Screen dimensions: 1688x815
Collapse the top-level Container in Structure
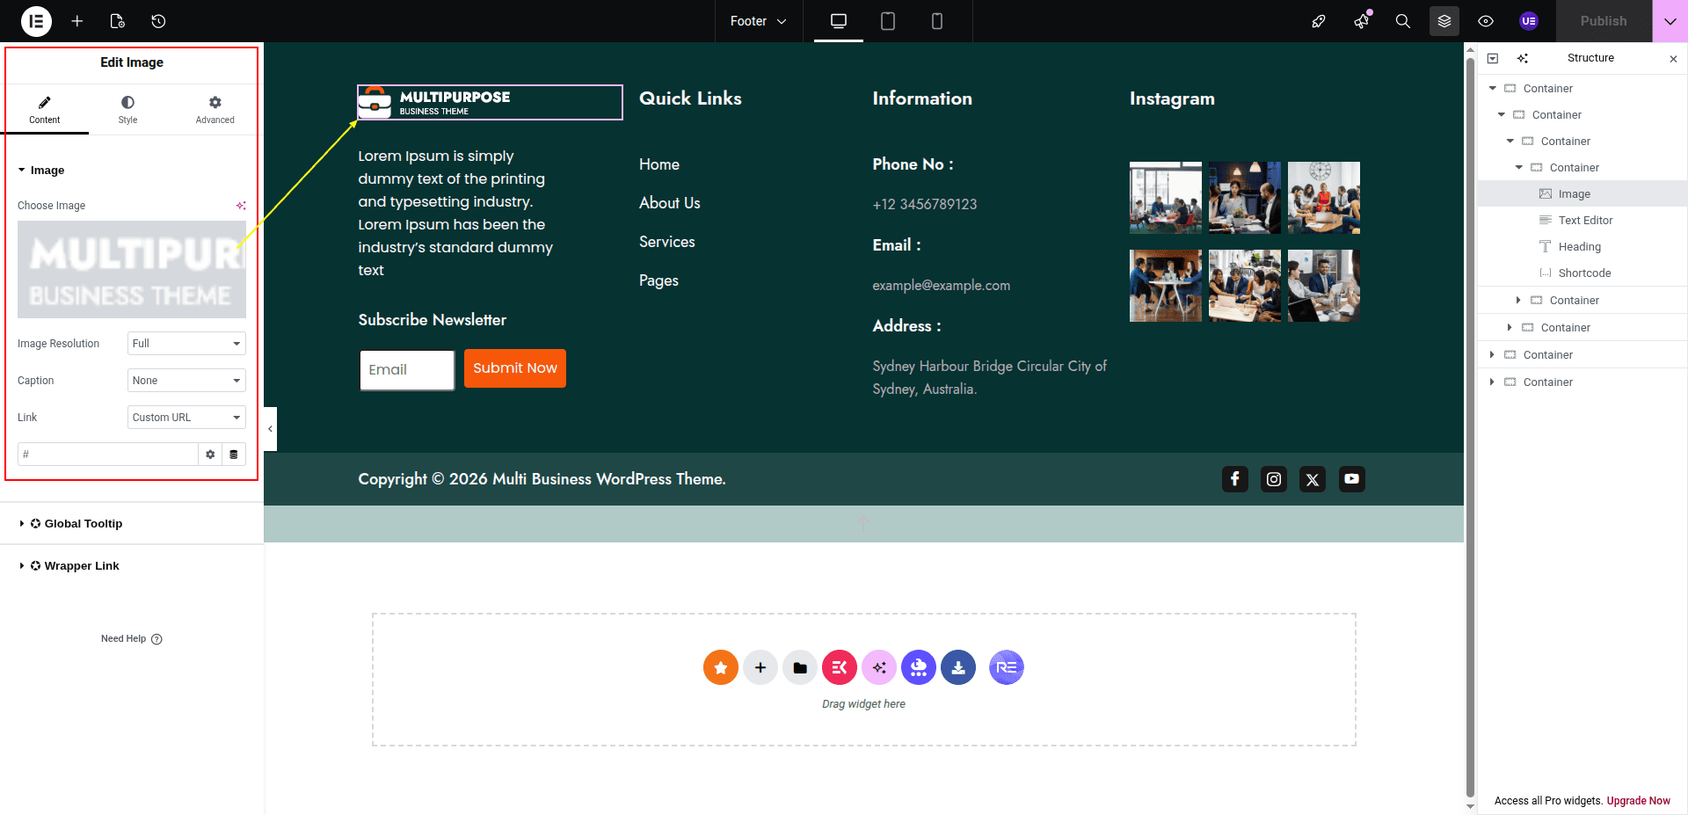point(1492,89)
